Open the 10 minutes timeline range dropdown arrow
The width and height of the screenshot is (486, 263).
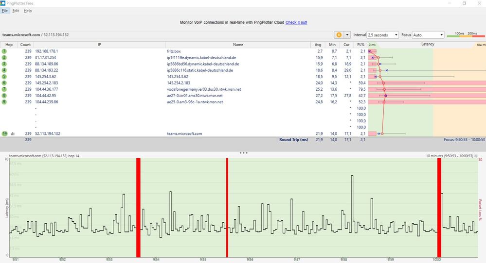coord(476,156)
